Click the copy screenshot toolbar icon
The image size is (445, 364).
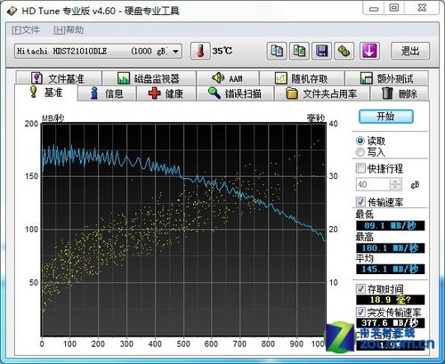pyautogui.click(x=299, y=51)
